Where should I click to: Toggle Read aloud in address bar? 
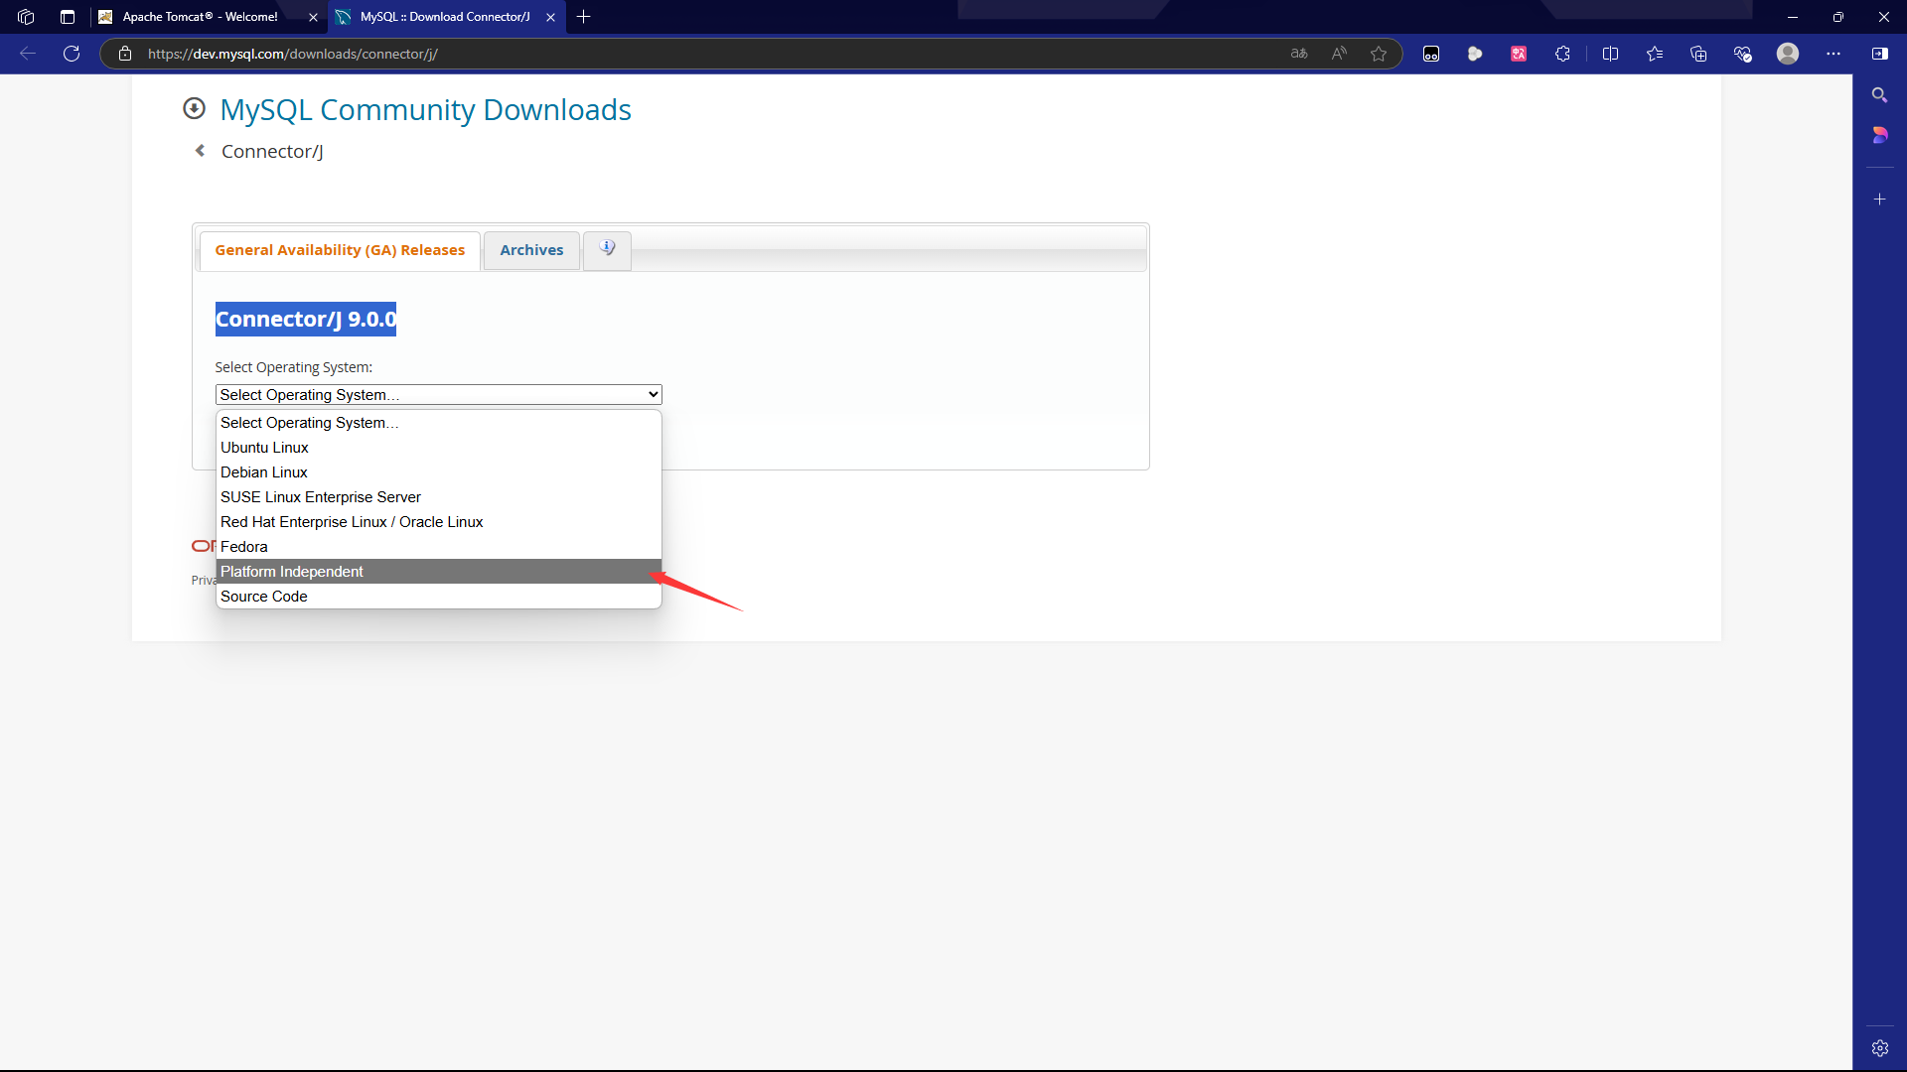[x=1339, y=54]
